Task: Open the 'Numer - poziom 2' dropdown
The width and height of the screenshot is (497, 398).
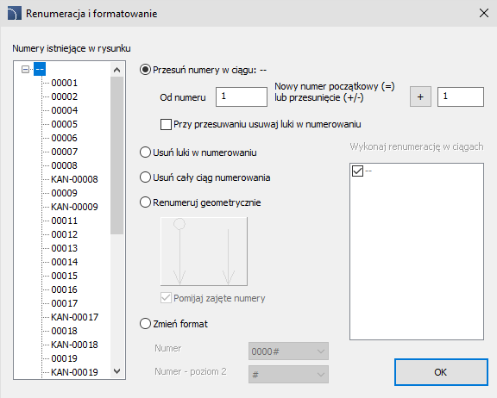Action: pyautogui.click(x=288, y=375)
